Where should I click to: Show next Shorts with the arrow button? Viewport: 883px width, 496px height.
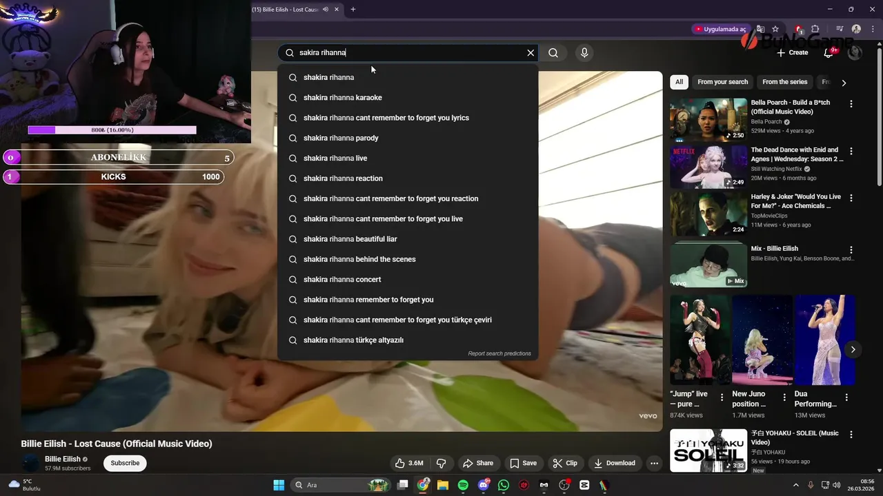tap(853, 349)
